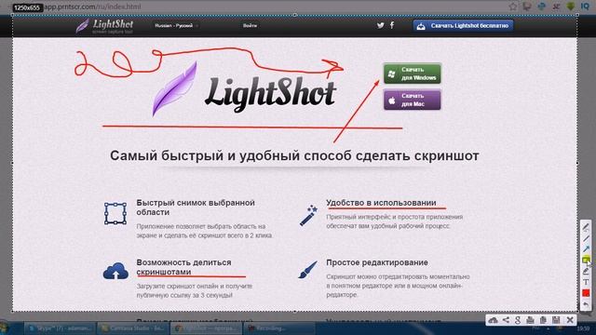Viewport: 596px width, 335px height.
Task: Click 'Скачать Lightshot бесплатно' header button
Action: click(463, 26)
